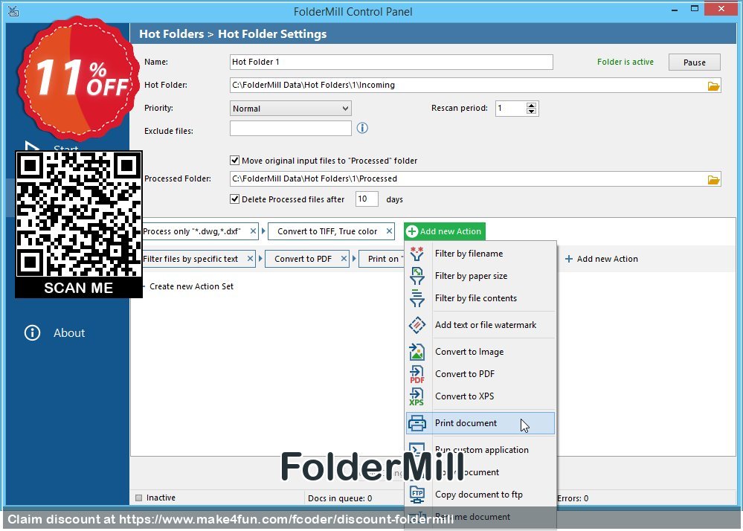
Task: Open About from the sidebar icon
Action: click(x=32, y=333)
